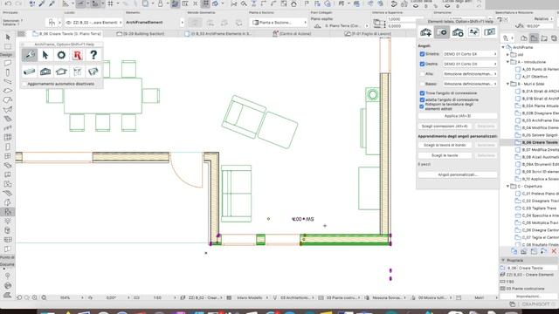Open the Alto Rimozione definizione dropdown
Screen dimensions: 559x314
pos(470,74)
